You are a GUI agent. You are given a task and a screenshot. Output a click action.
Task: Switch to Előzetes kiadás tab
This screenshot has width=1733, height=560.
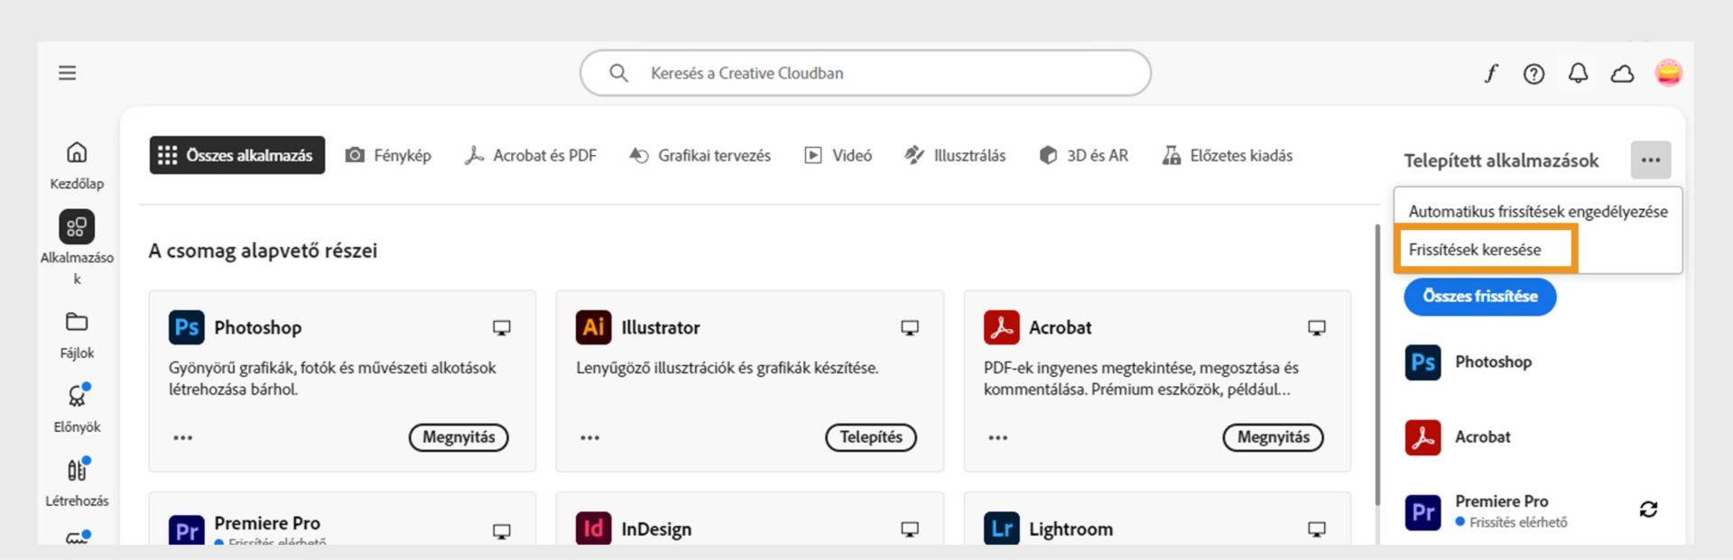click(1228, 155)
